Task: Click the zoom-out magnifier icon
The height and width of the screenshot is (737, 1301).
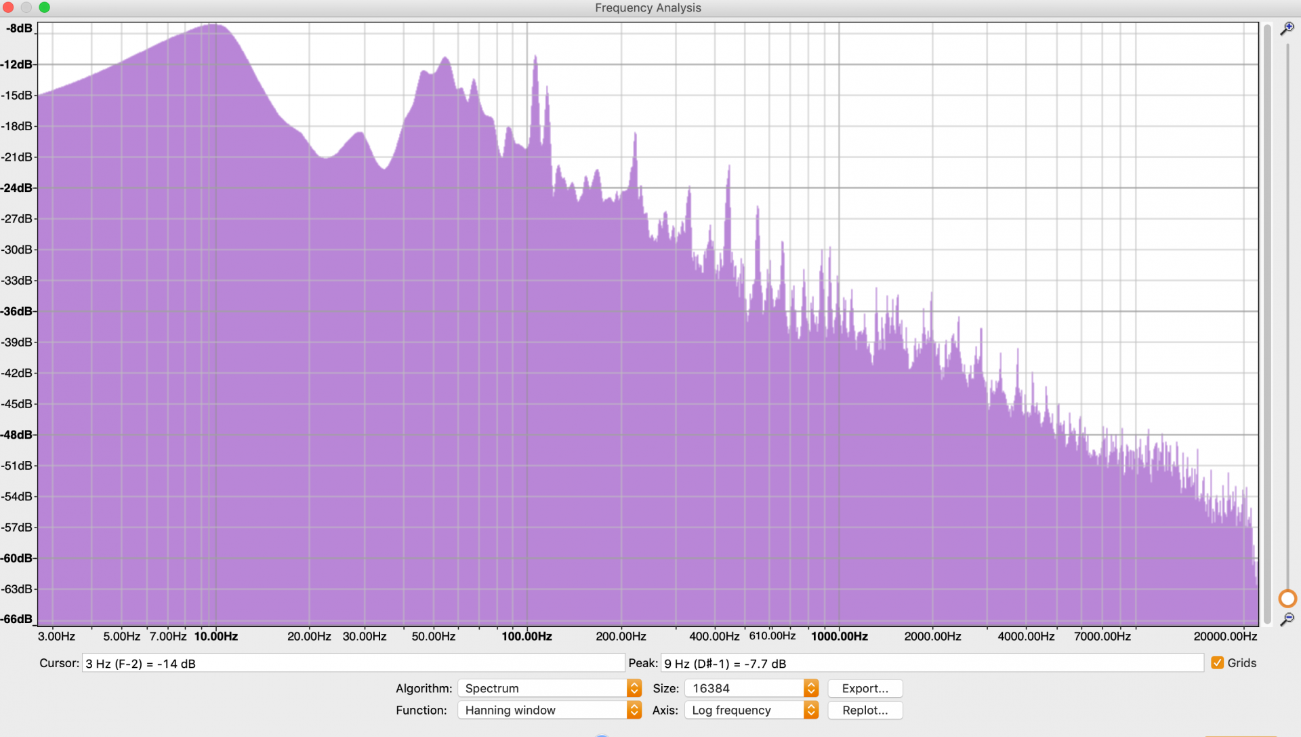Action: (x=1287, y=619)
